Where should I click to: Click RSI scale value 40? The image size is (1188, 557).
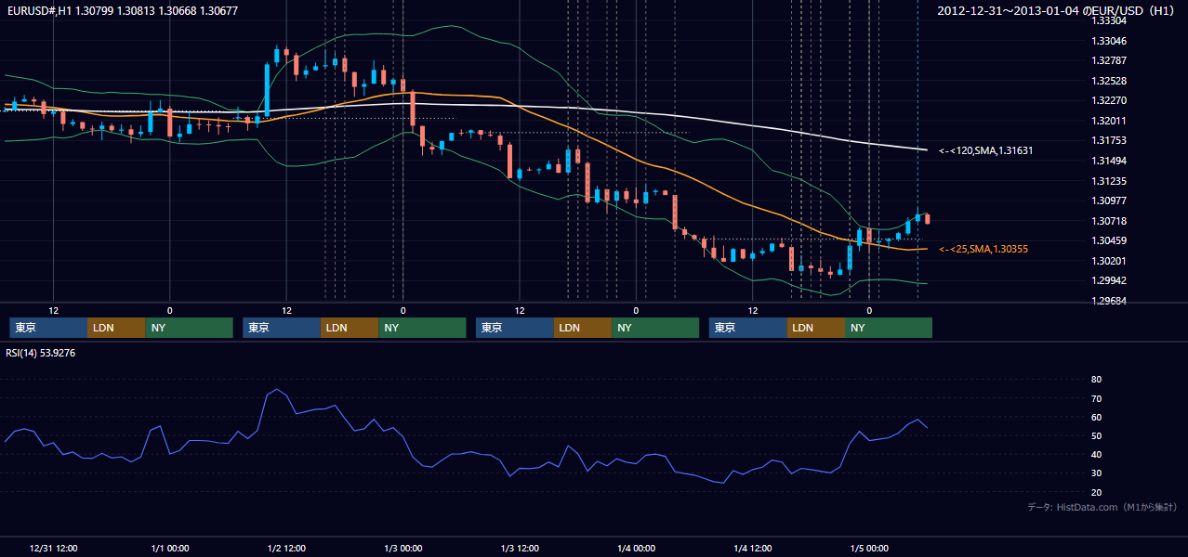pos(1097,454)
